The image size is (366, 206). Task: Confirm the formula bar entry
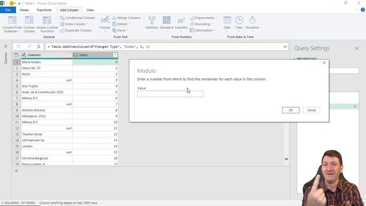[x=29, y=47]
